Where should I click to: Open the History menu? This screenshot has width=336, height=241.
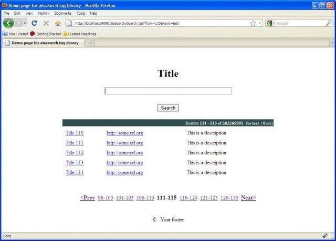[x=44, y=13]
